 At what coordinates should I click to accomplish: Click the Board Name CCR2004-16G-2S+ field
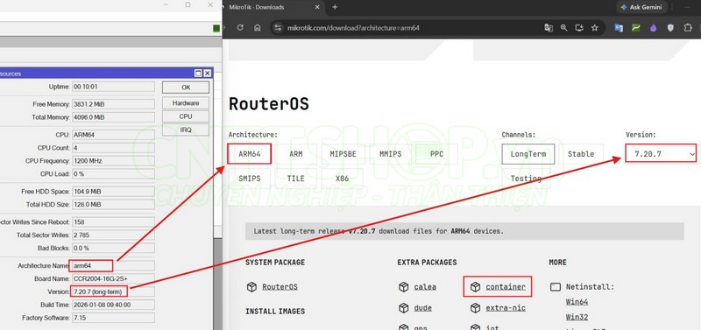pyautogui.click(x=113, y=278)
